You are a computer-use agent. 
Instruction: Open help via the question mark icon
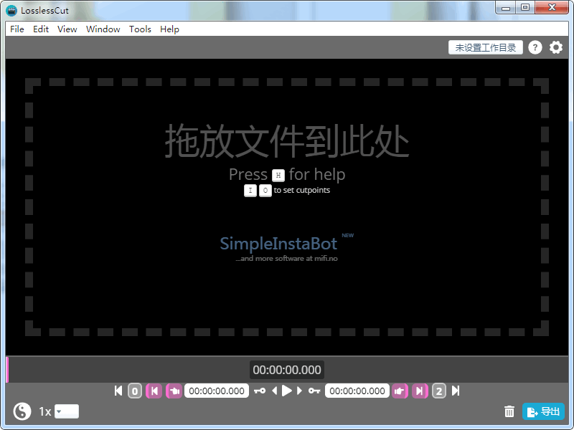pyautogui.click(x=535, y=47)
